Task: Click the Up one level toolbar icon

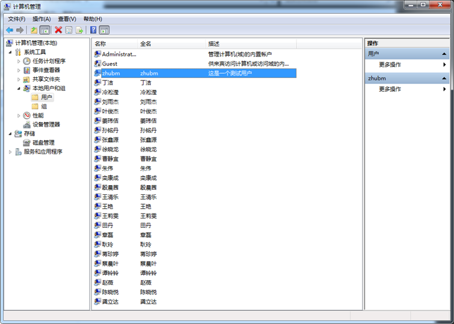Action: point(34,30)
